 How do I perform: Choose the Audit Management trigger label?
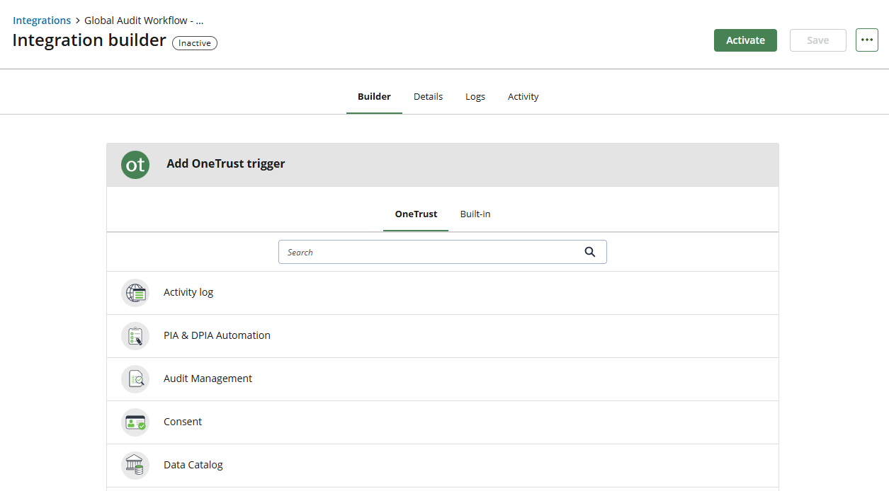pos(208,379)
